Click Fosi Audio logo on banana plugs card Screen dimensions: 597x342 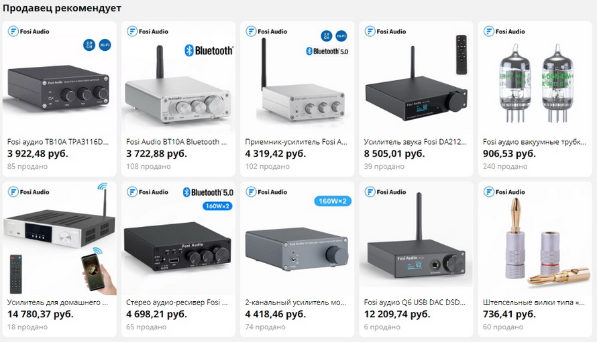pos(504,192)
